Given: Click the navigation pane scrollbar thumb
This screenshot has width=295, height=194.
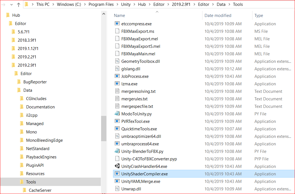Looking at the screenshot, I should click(x=104, y=128).
